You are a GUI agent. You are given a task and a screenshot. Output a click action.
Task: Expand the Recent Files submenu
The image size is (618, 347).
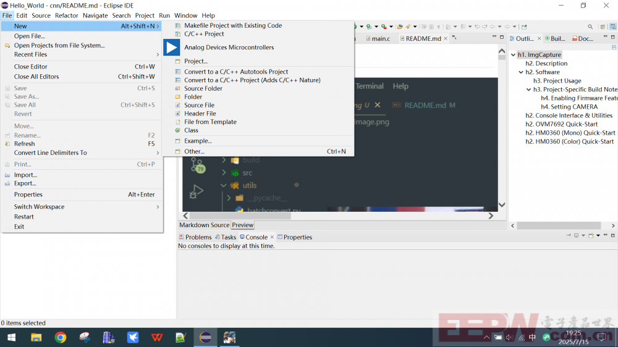coord(158,54)
